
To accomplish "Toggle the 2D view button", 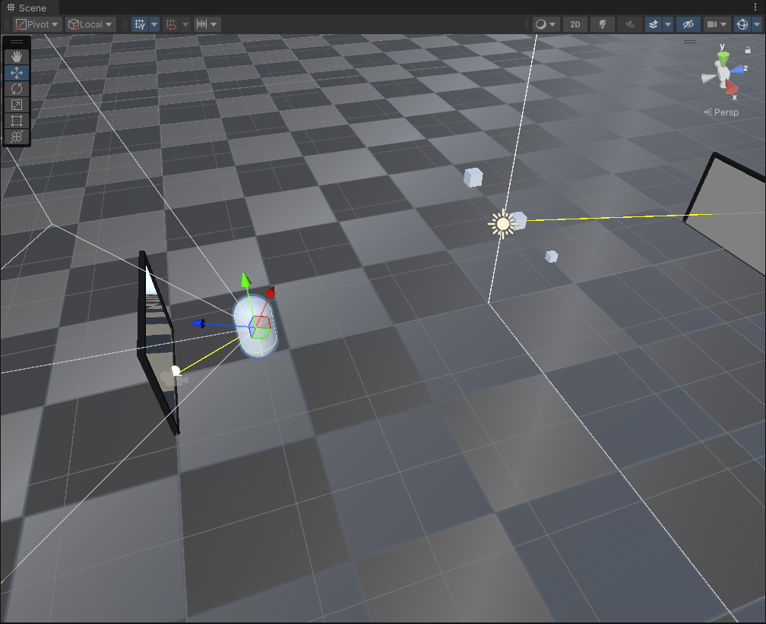I will [575, 24].
